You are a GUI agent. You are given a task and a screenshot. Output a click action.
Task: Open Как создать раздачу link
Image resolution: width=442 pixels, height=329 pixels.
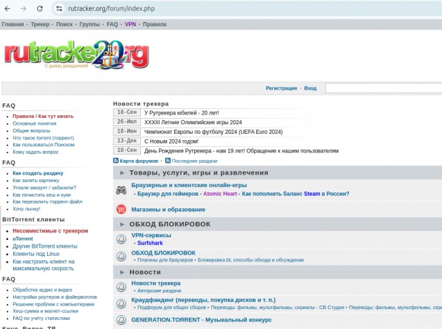pyautogui.click(x=38, y=173)
